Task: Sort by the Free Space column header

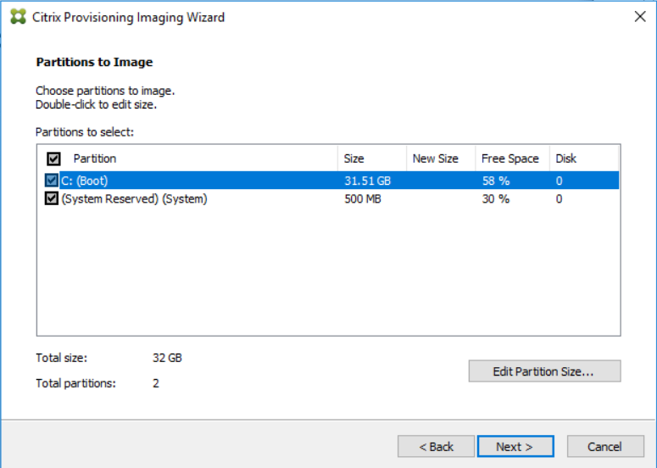Action: [512, 159]
